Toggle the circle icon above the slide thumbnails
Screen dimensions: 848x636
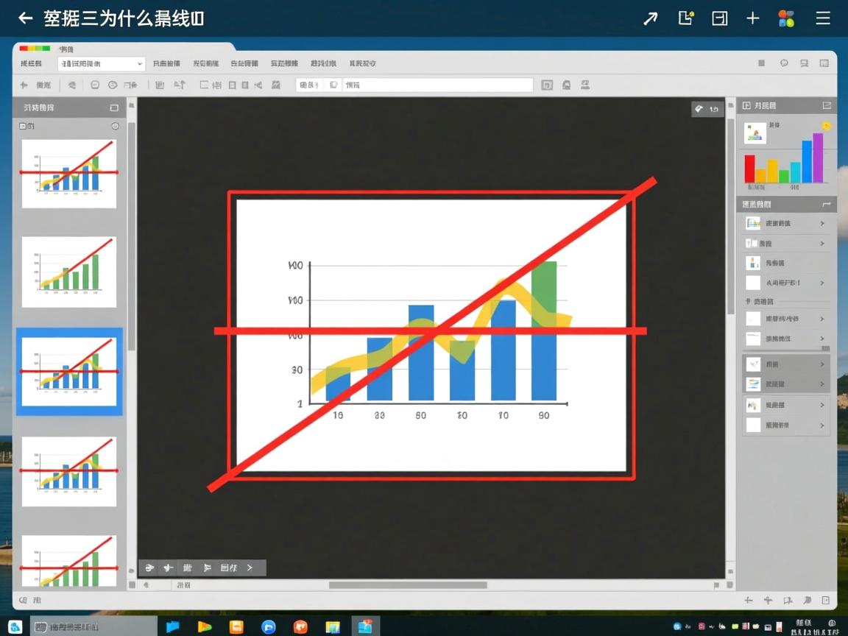pyautogui.click(x=115, y=127)
